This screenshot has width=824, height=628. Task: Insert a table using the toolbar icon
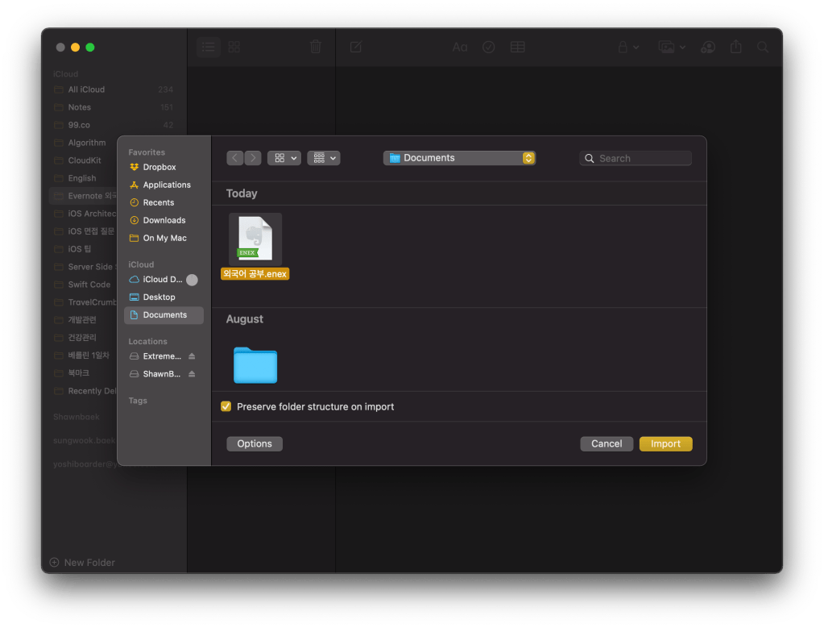517,47
